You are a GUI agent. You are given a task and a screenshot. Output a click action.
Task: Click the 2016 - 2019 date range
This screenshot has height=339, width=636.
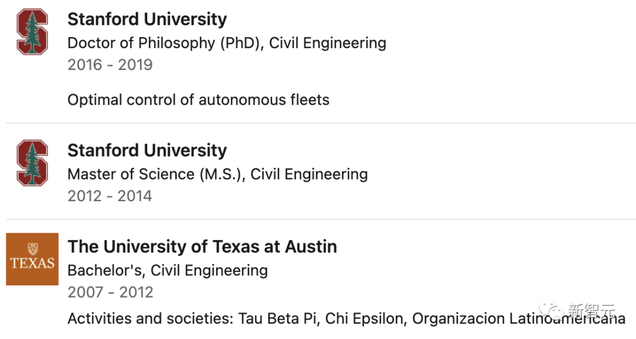tap(110, 65)
